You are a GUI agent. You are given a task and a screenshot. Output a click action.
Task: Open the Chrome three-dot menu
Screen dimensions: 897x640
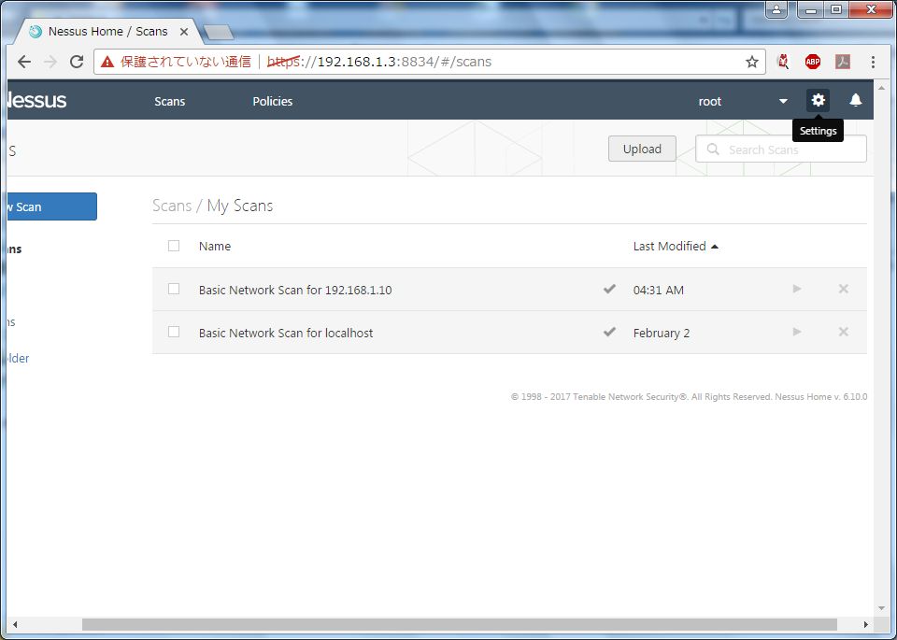873,62
